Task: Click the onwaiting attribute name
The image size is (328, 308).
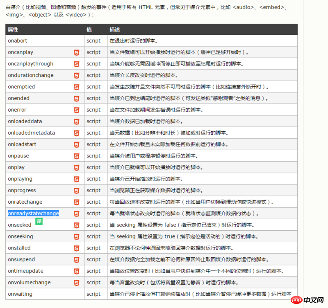Action: pos(20,294)
